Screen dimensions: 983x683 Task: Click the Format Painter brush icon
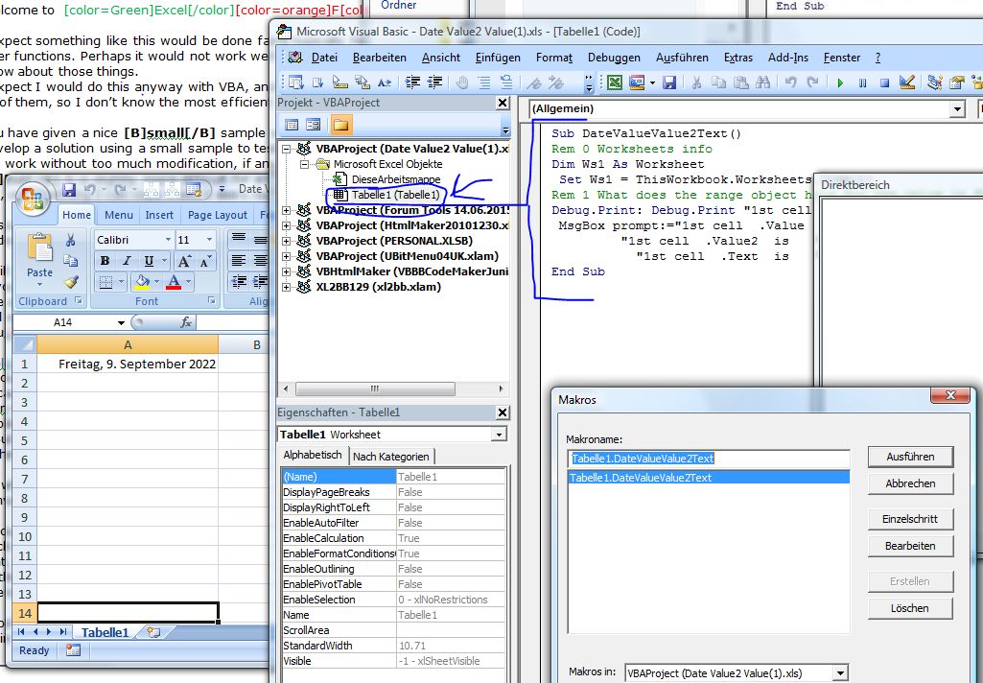[71, 282]
